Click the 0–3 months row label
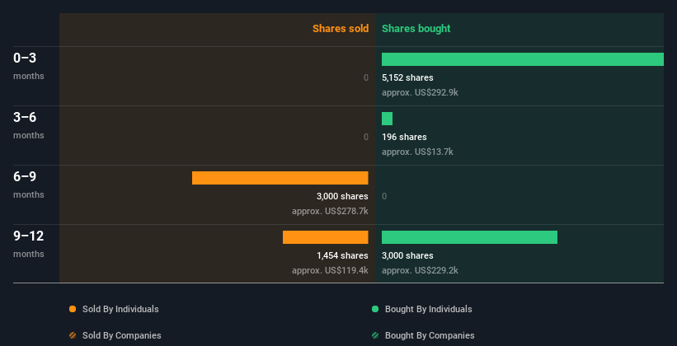The width and height of the screenshot is (677, 346). click(25, 58)
